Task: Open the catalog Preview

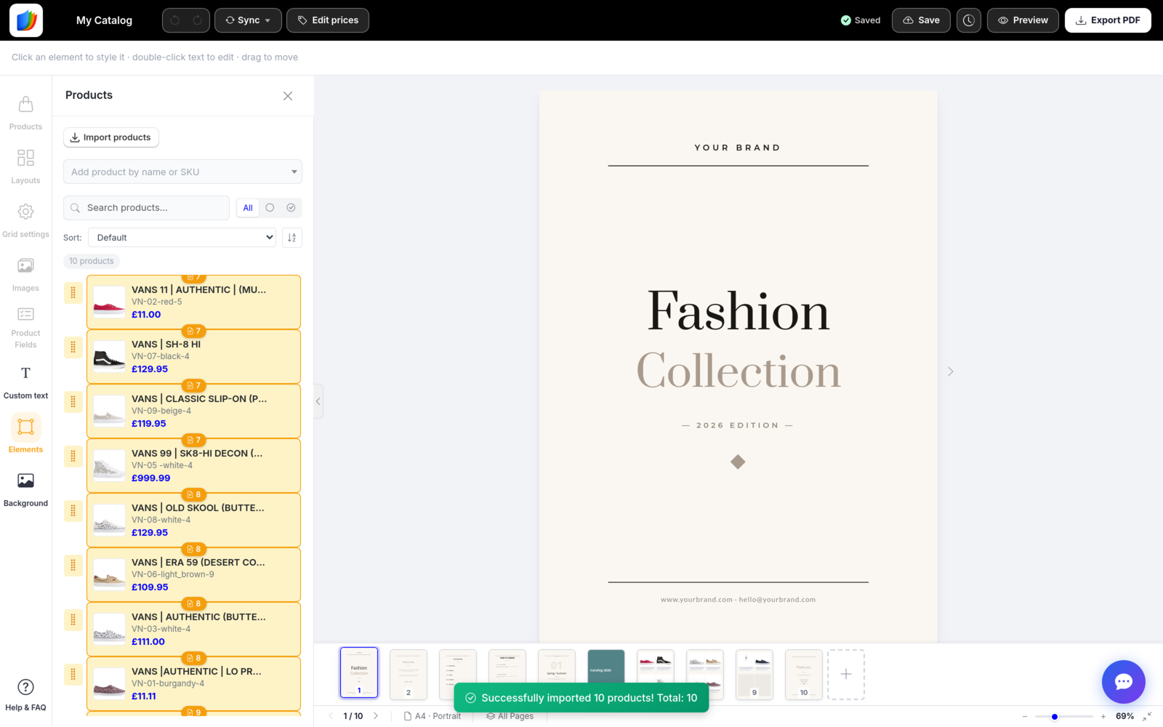Action: click(1023, 20)
